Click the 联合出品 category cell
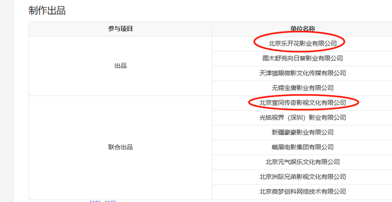The height and width of the screenshot is (202, 392). tap(120, 147)
